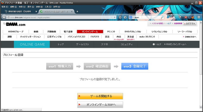The image size is (203, 112).
Task: Click the browser Back arrow button
Action: point(4,17)
